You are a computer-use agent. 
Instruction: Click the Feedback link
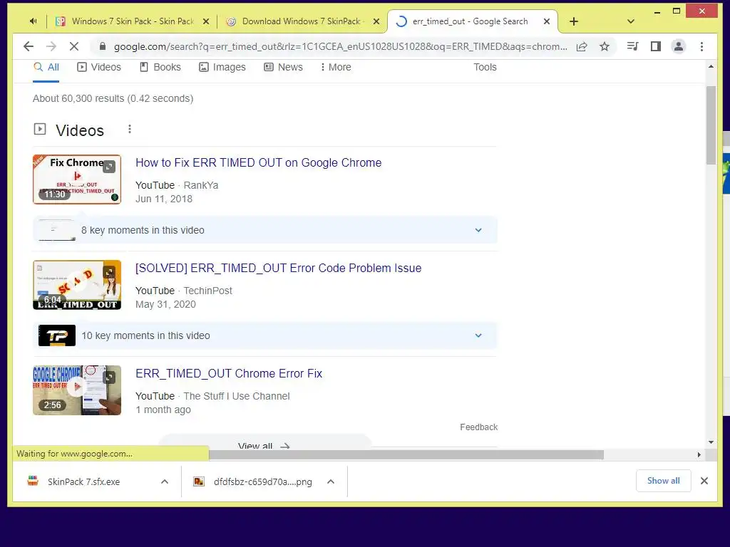click(x=478, y=427)
